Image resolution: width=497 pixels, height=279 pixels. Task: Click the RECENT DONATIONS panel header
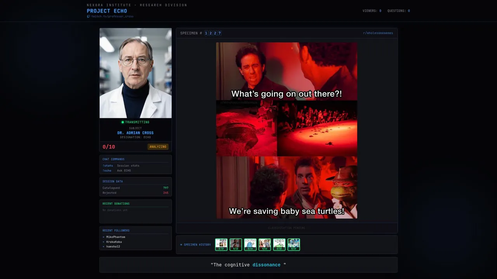(116, 203)
